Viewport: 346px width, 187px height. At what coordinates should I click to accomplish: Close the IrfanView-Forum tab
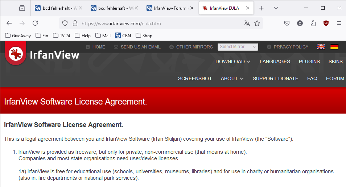(192, 8)
